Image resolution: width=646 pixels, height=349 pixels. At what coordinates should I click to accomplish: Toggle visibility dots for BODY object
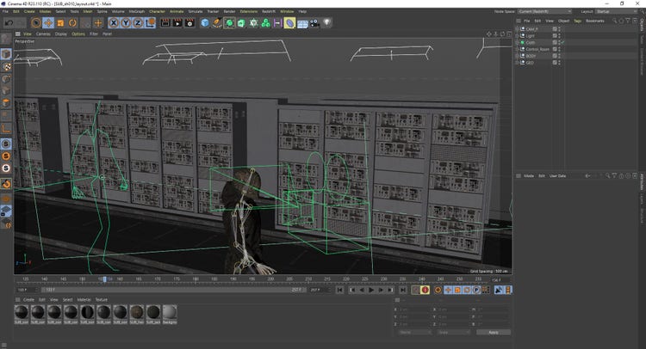(560, 56)
